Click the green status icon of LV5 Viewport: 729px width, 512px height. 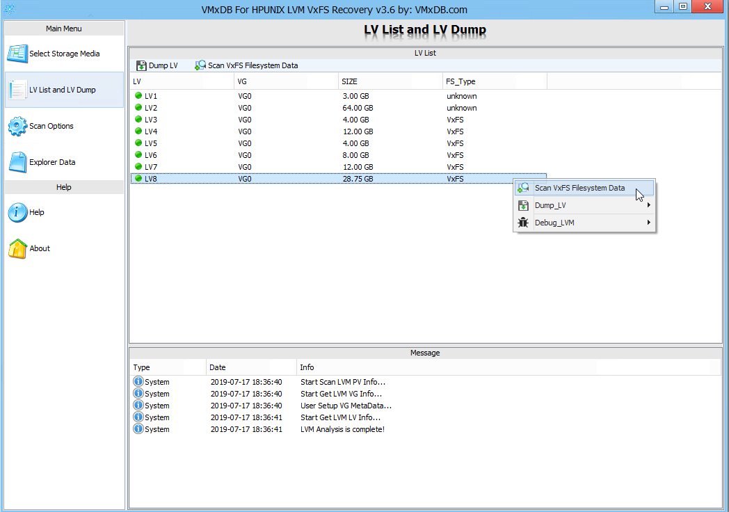pos(138,143)
